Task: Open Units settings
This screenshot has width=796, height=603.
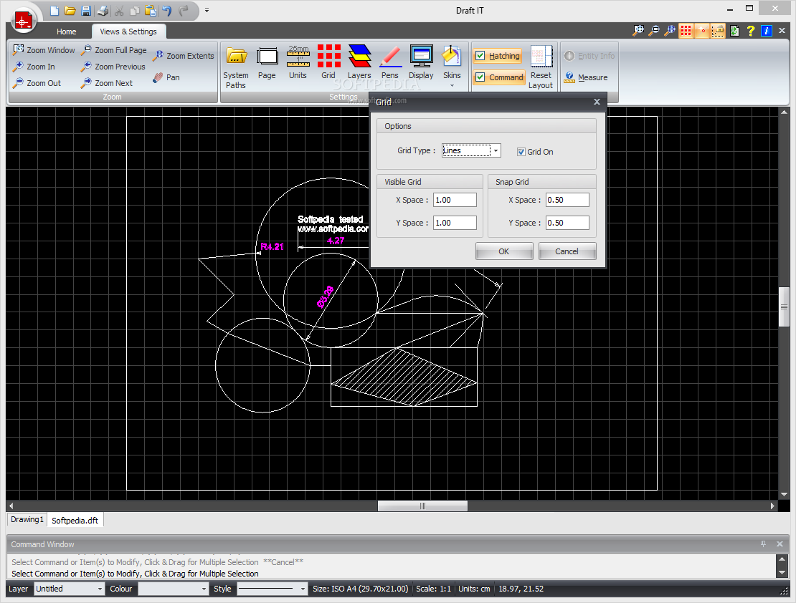Action: (298, 64)
